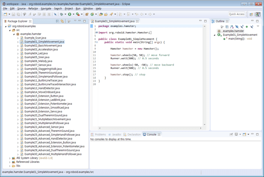Select Example_Scan.java in Package Explorer
The image size is (264, 177).
point(35,38)
